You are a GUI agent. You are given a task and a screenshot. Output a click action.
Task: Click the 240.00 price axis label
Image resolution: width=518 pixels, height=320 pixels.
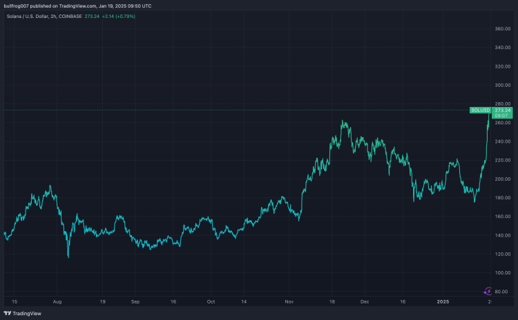(x=503, y=141)
